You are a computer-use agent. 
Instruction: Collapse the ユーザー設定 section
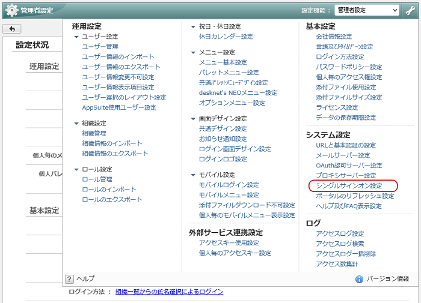point(76,37)
